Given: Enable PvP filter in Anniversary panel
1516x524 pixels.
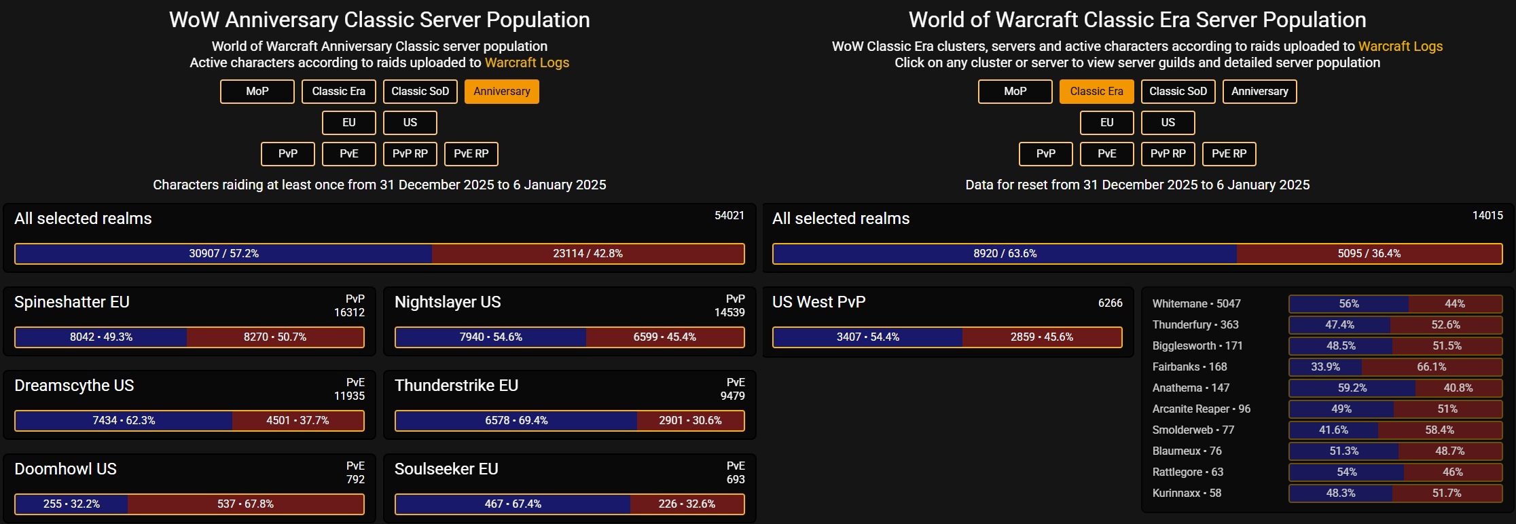Looking at the screenshot, I should (288, 154).
